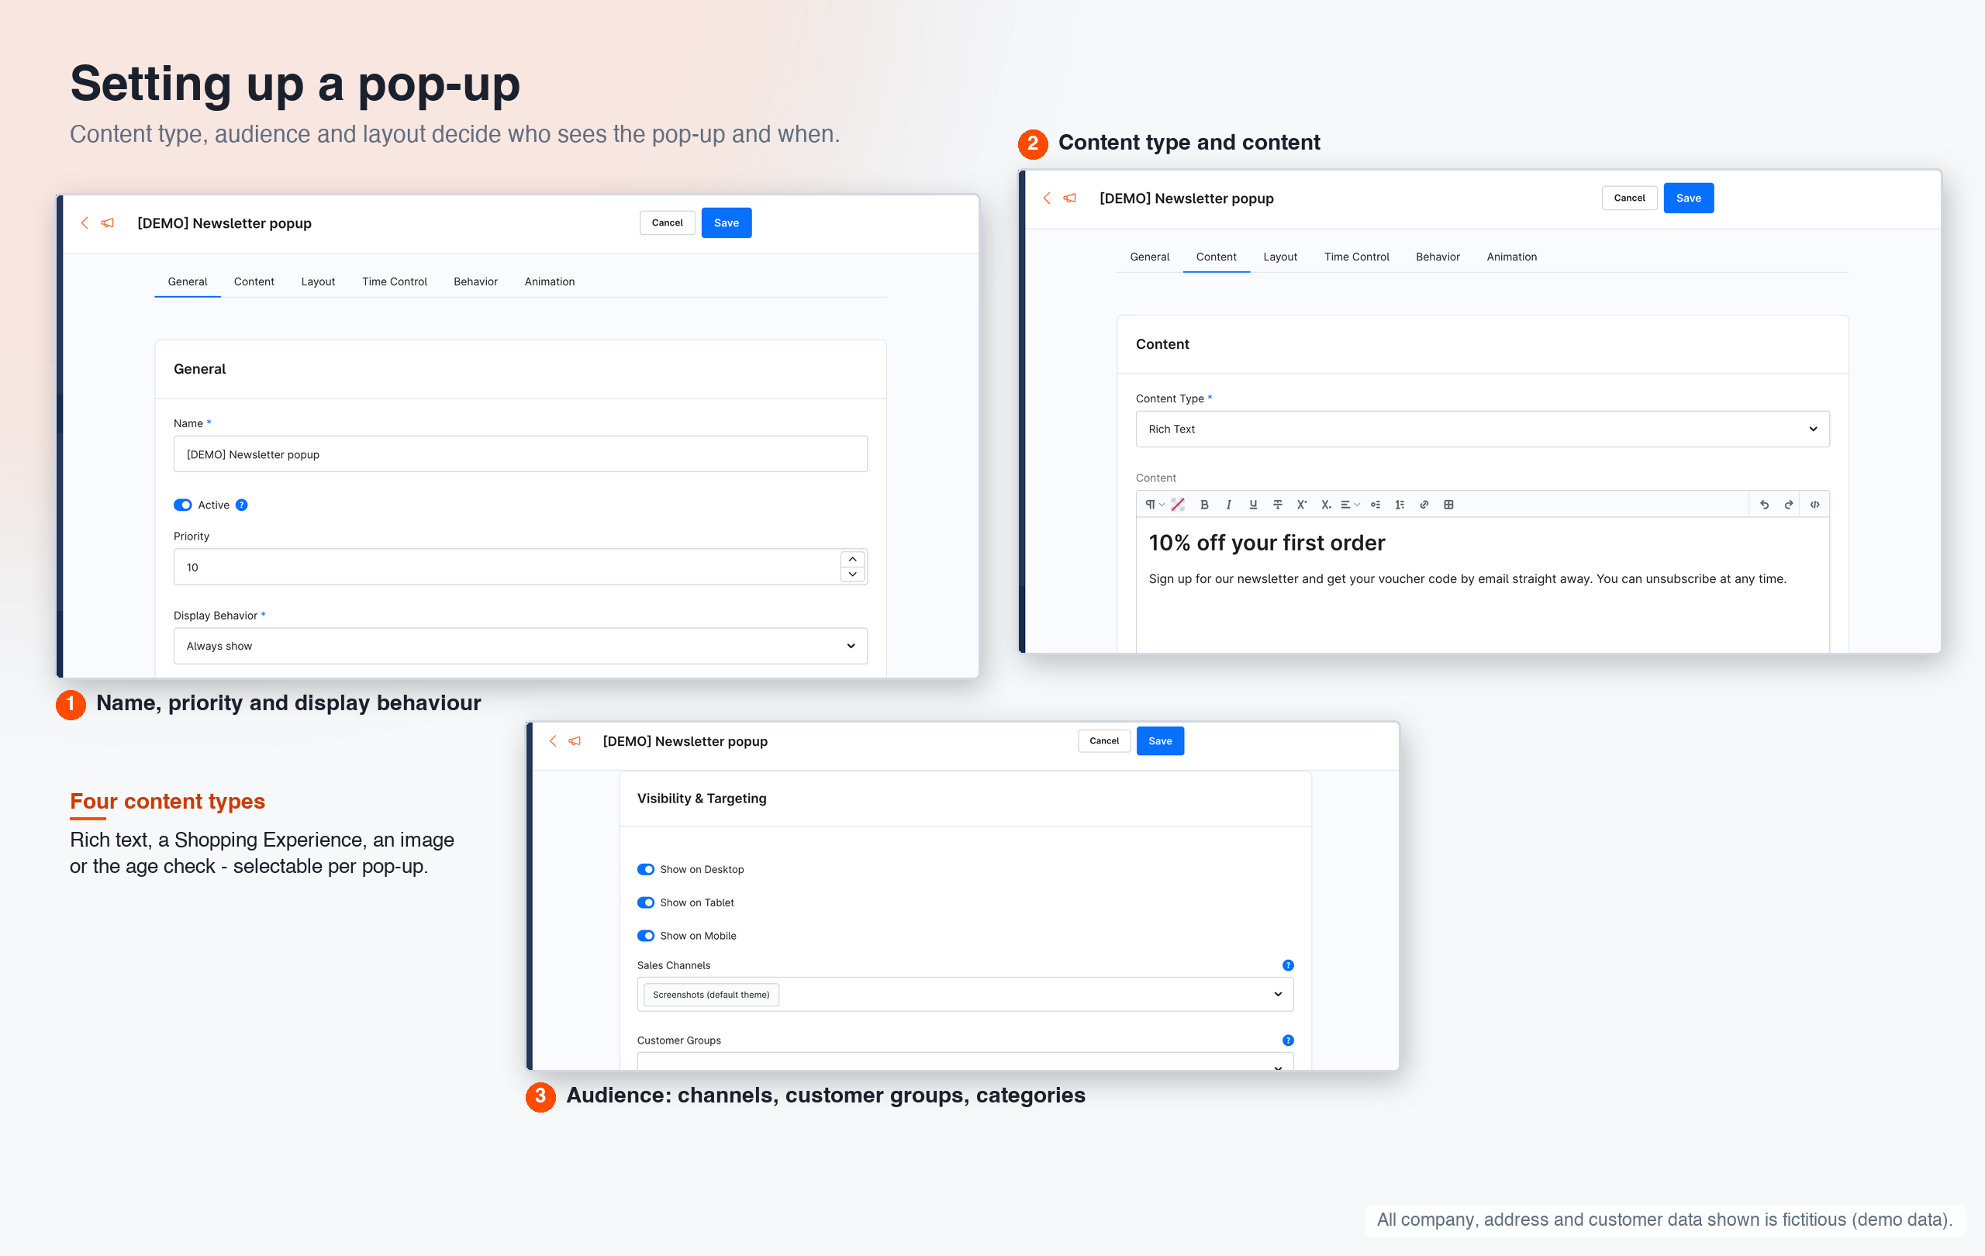Go back in the Visibility & Targeting window
1985x1256 pixels.
point(552,741)
